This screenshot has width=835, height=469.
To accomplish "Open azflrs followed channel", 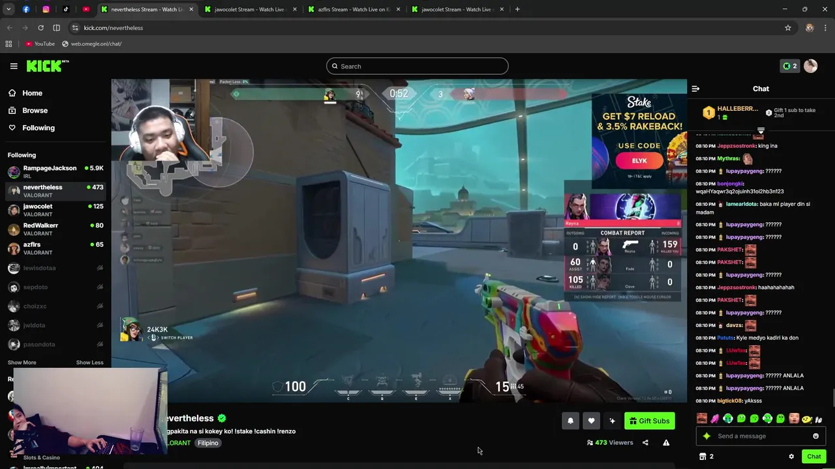I will (x=55, y=248).
